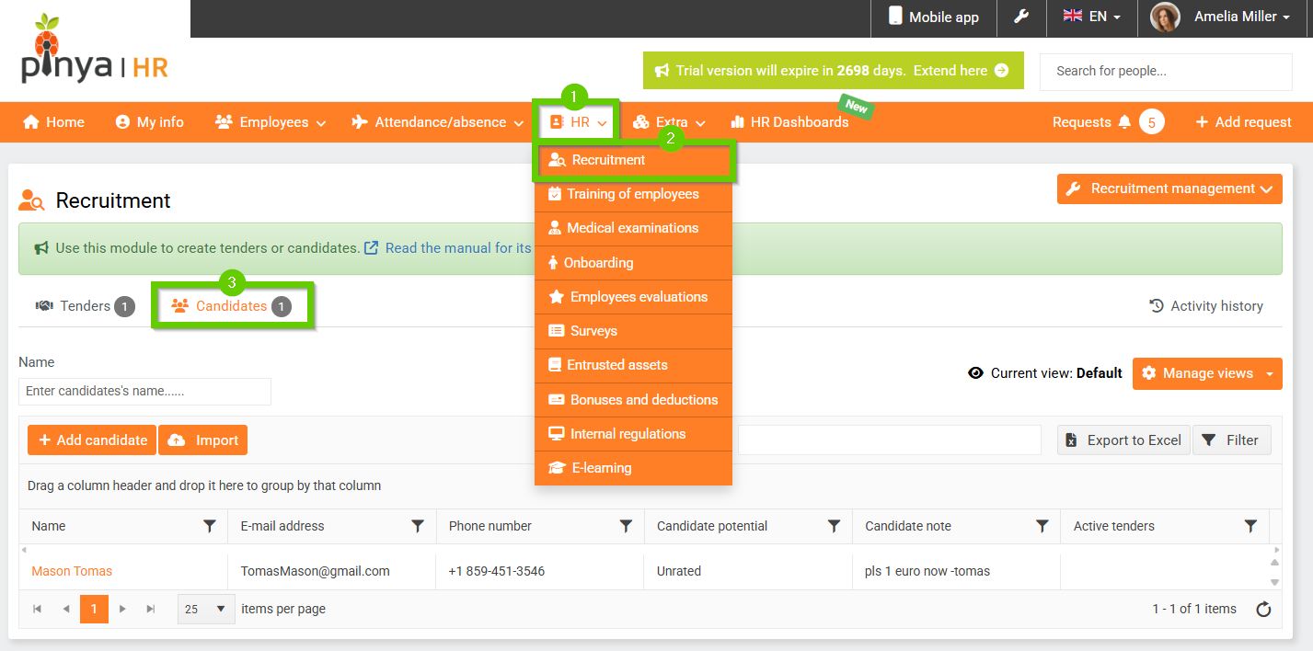The width and height of the screenshot is (1313, 651).
Task: Open the Manage views dropdown arrow
Action: tap(1270, 373)
